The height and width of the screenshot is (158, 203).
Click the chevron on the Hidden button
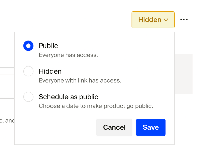click(166, 20)
